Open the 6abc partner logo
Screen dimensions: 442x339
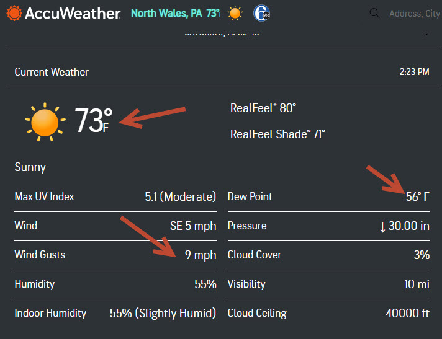tap(261, 13)
